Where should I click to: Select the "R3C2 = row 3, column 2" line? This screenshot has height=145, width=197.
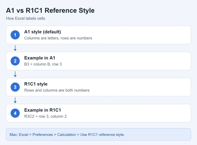click(x=45, y=116)
